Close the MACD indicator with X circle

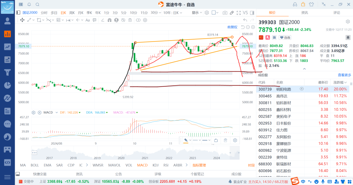click(x=40, y=112)
